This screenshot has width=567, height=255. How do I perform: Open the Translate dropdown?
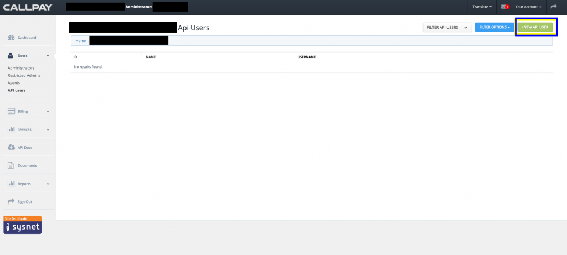(x=482, y=7)
